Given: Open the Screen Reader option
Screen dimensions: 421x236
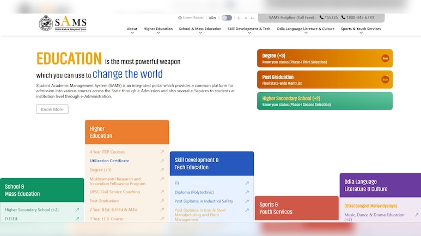Looking at the screenshot, I should pos(191,18).
